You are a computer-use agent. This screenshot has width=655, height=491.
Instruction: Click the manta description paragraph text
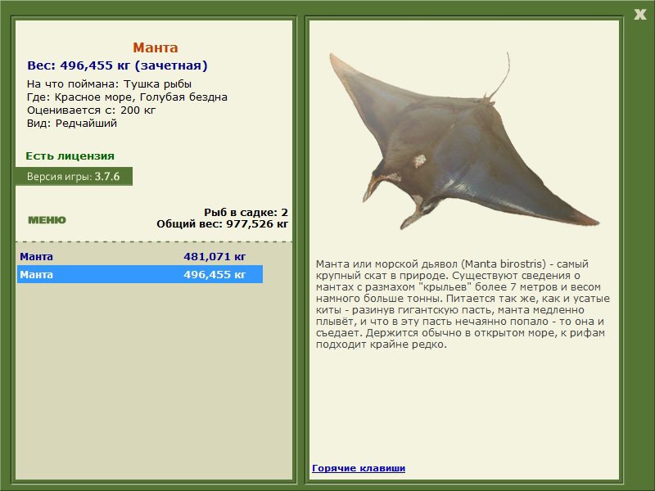point(463,304)
